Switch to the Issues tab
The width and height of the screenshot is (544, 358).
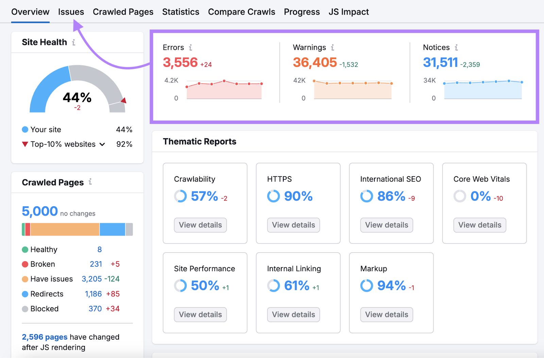(x=71, y=12)
